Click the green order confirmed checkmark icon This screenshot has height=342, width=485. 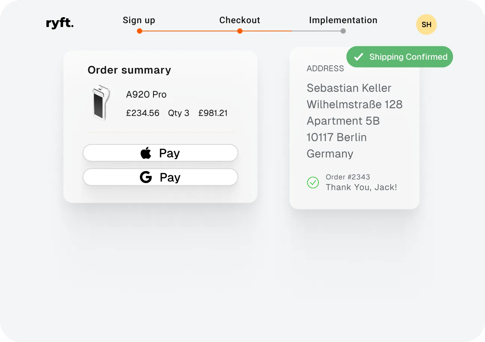(x=313, y=183)
